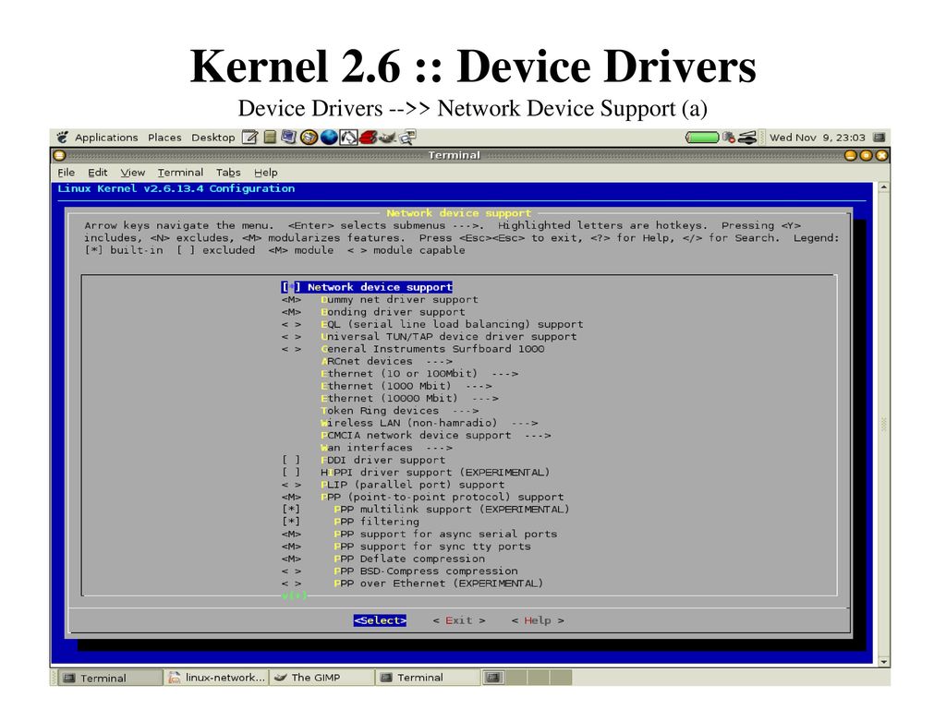Open the Applications panel menu
This screenshot has height=709, width=946.
(106, 138)
